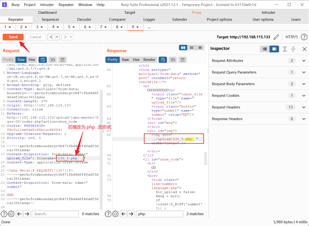Image resolution: width=309 pixels, height=226 pixels.
Task: Send the request
Action: click(13, 37)
